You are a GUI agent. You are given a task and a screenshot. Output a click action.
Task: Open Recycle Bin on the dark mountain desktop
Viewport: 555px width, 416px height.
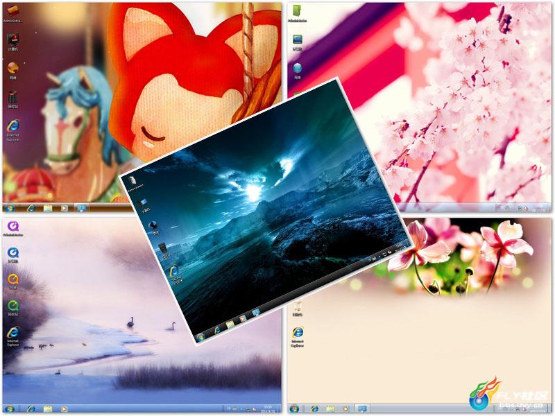click(x=164, y=250)
